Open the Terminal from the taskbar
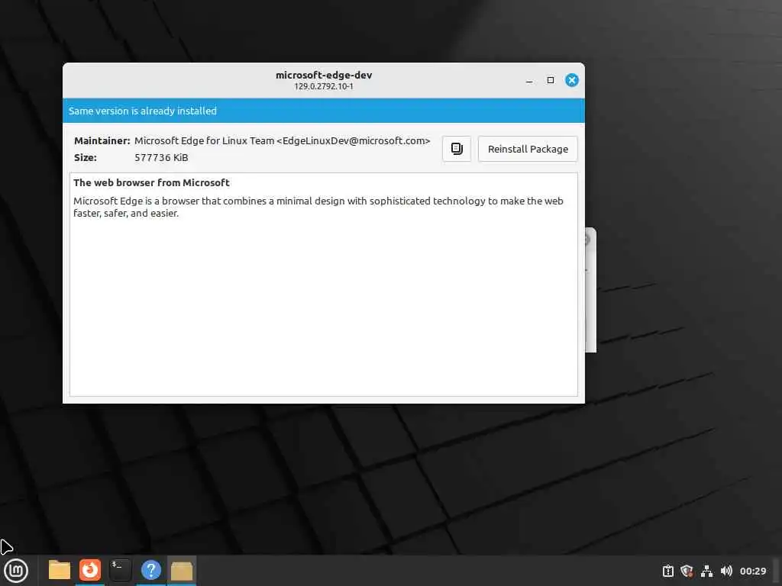 click(120, 570)
